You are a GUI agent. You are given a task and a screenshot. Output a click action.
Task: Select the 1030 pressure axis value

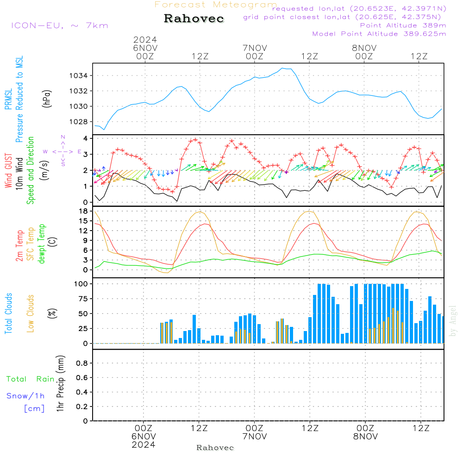pos(79,106)
